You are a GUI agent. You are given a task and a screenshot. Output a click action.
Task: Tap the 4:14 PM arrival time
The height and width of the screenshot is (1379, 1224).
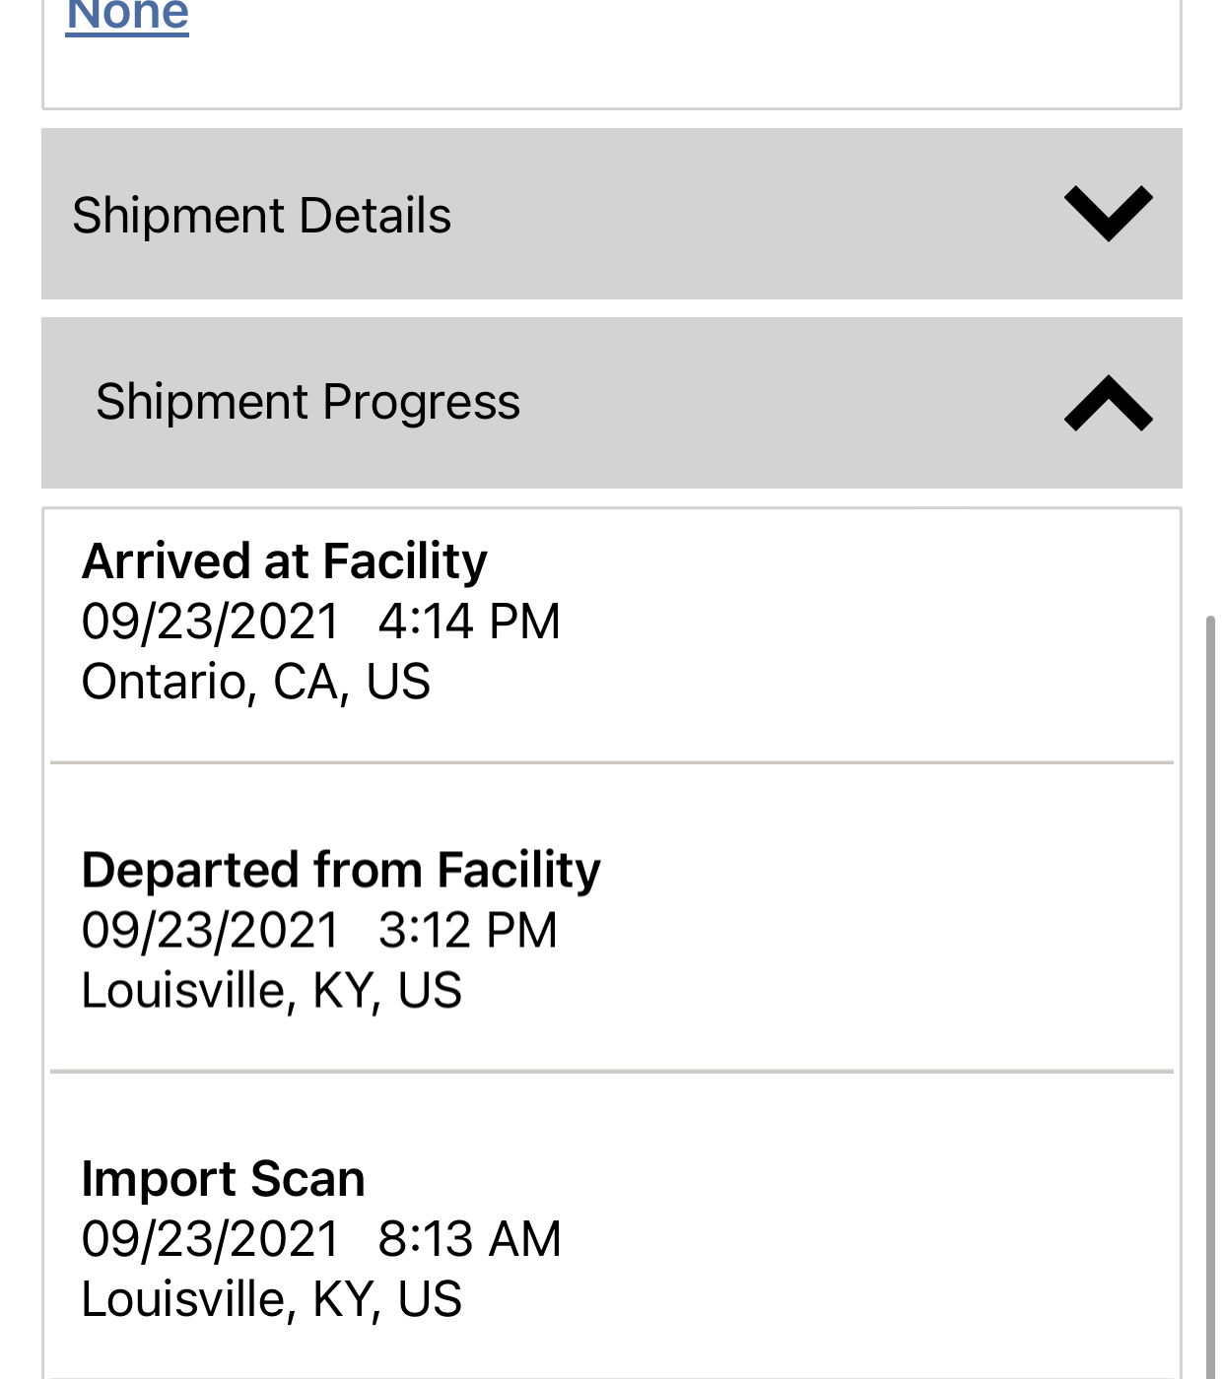[x=469, y=622]
